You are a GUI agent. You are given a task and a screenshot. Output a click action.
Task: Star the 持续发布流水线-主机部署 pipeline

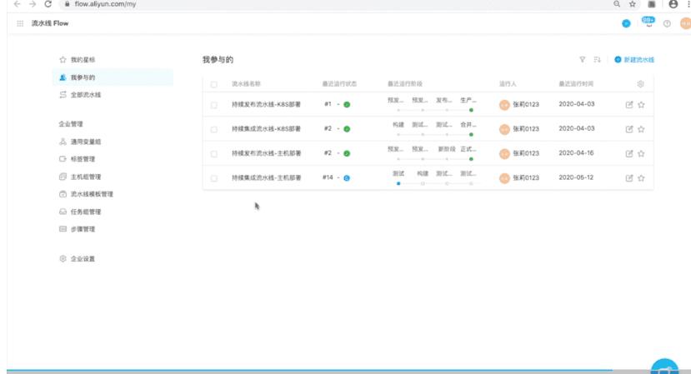[641, 154]
